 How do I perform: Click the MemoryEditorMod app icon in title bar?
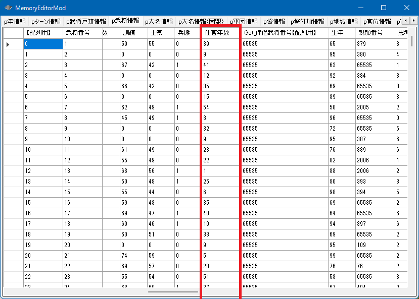tap(8, 8)
